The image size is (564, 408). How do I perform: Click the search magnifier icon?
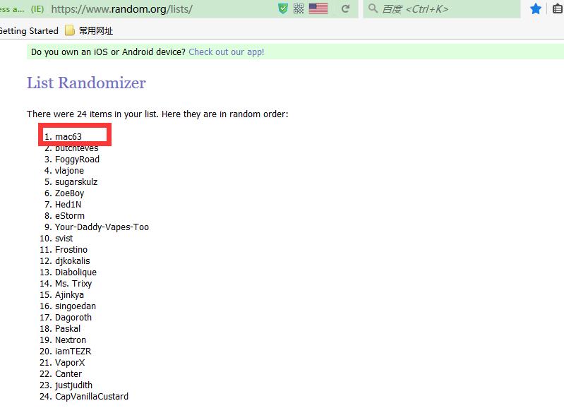tap(373, 8)
